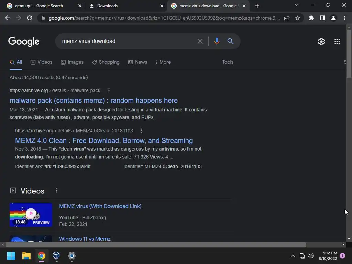Close the qemu gui search tab

(x=80, y=6)
